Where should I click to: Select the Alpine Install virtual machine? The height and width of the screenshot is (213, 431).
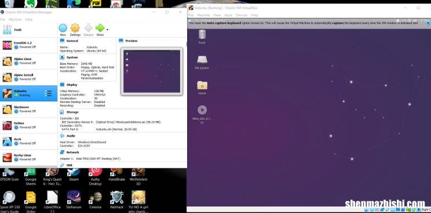[x=28, y=77]
